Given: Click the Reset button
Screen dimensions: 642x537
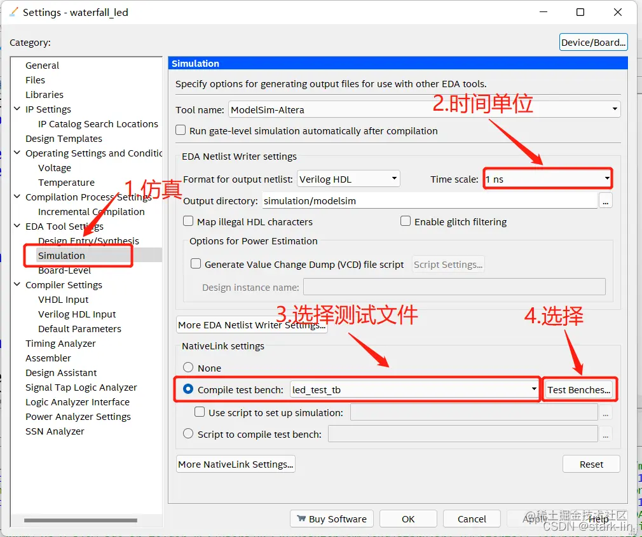Looking at the screenshot, I should click(591, 464).
